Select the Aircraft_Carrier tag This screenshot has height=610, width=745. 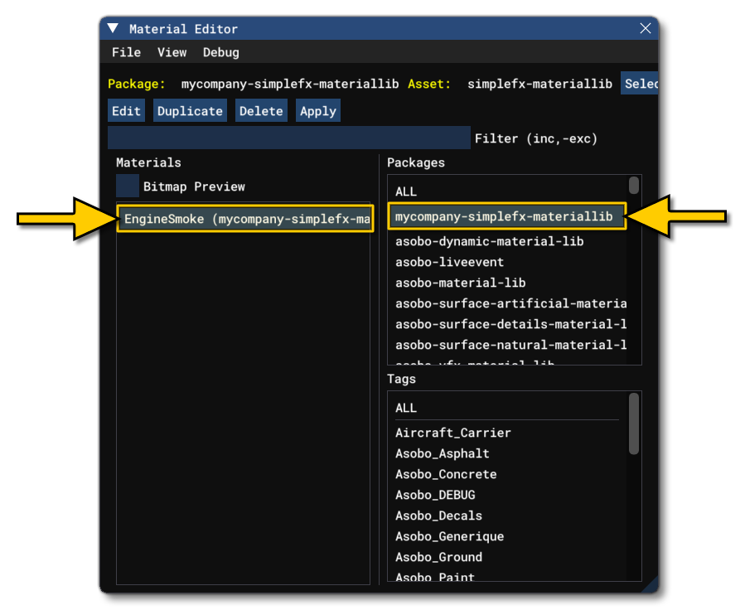tap(452, 433)
